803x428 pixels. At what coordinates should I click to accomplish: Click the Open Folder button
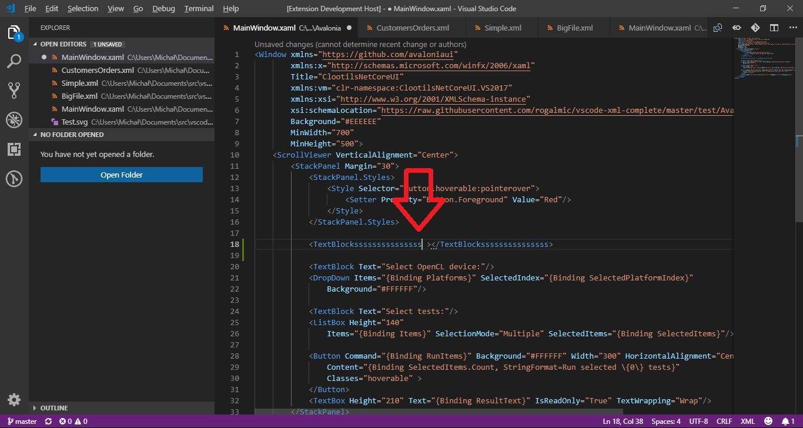tap(121, 175)
